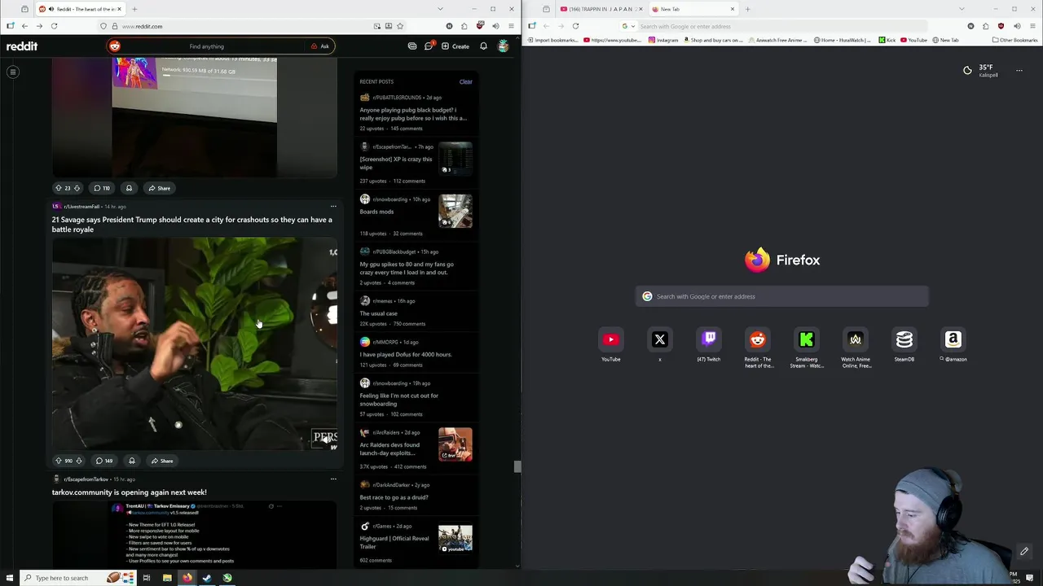
Task: Give award on the post with 23 votes
Action: tap(129, 188)
